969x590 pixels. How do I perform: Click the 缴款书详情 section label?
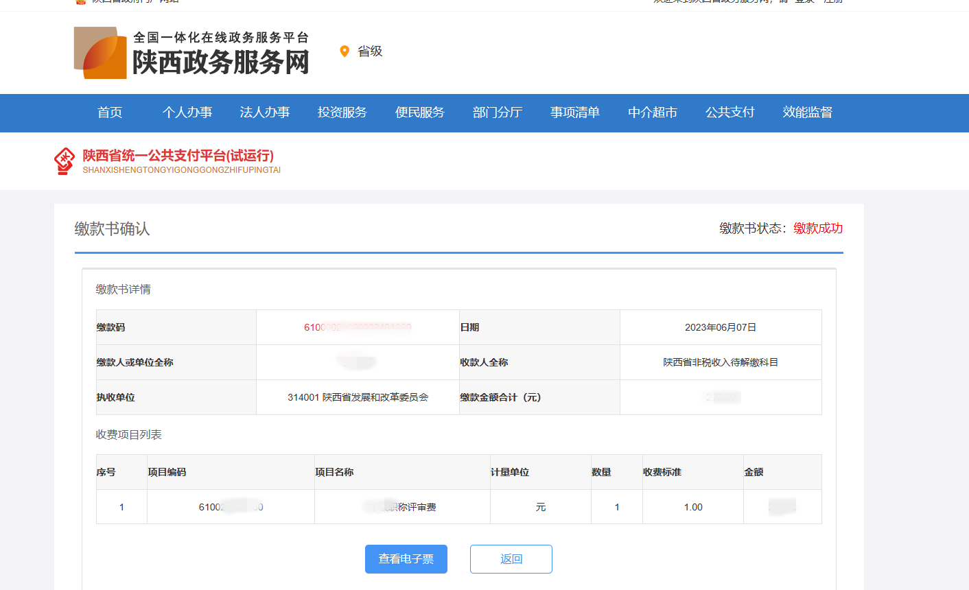124,290
